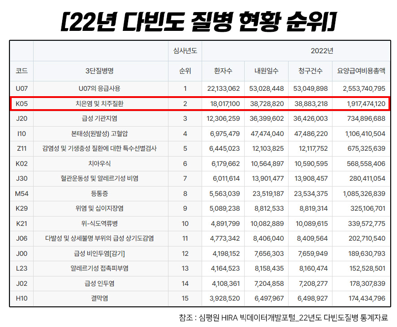Click the '3단질병명' column header
The width and height of the screenshot is (397, 327).
point(99,71)
